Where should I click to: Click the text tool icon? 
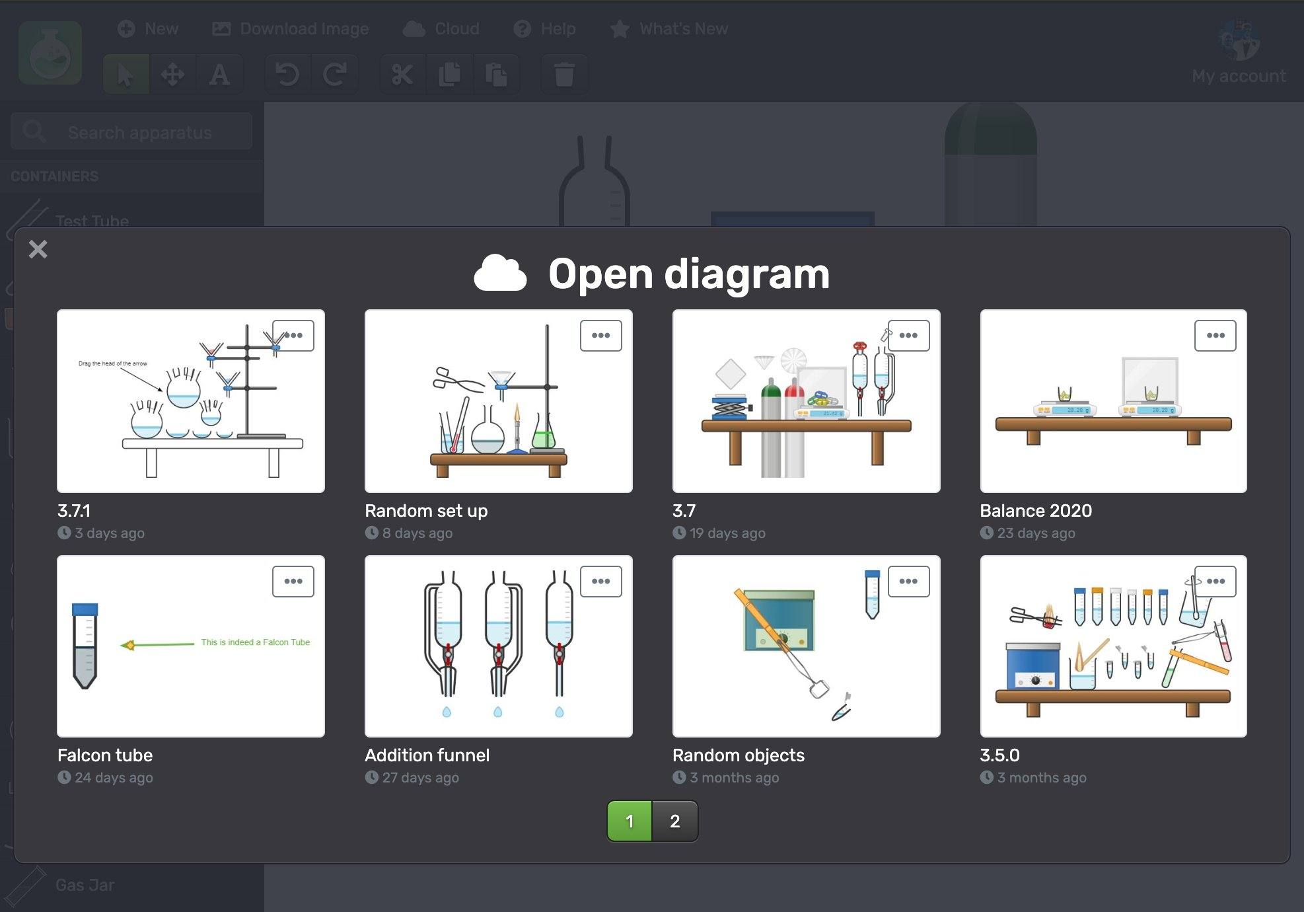point(219,74)
